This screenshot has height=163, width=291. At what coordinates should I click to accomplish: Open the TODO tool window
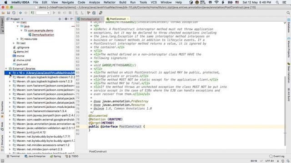[x=72, y=156]
